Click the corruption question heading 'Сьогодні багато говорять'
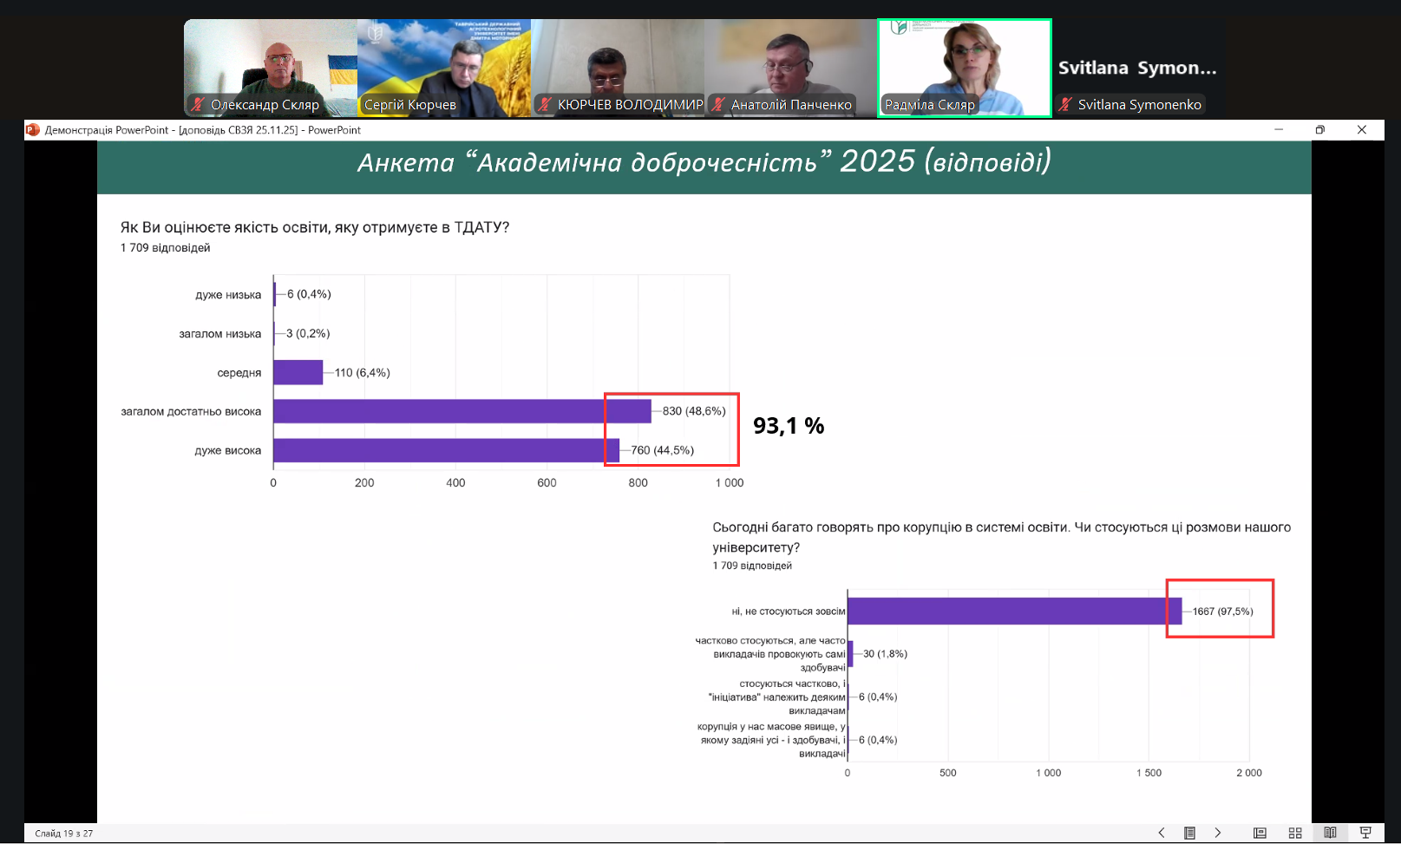This screenshot has height=844, width=1401. click(1002, 537)
